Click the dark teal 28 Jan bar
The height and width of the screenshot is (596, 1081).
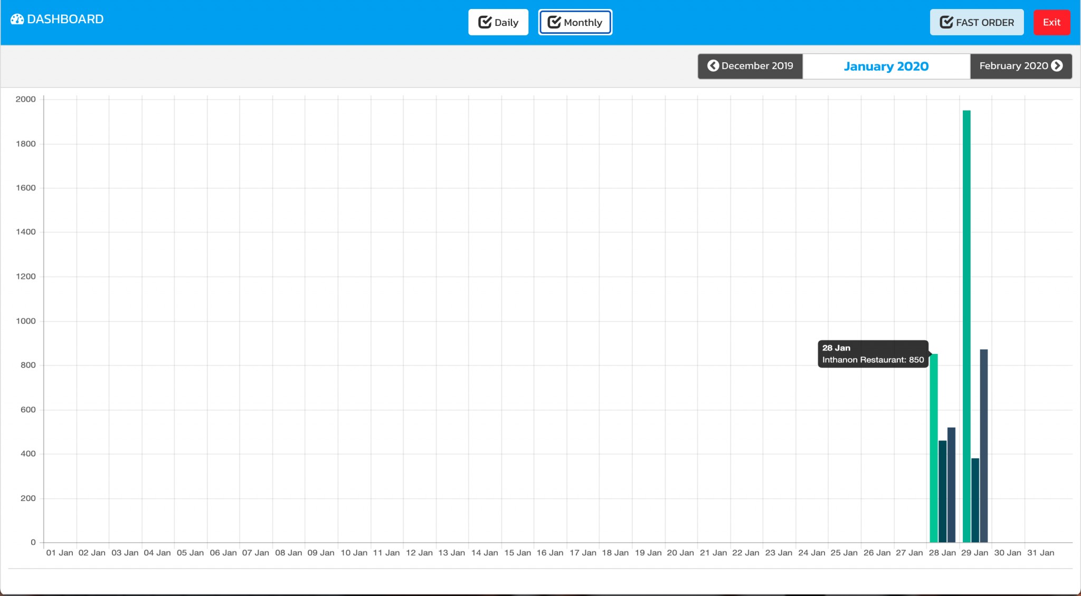coord(943,491)
